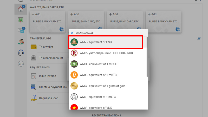Open the home icon in sidebar

21,9
